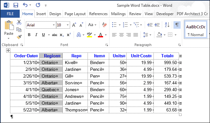Click the Redo/Repeat icon
Image resolution: width=210 pixels, height=123 pixels.
[x=38, y=5]
